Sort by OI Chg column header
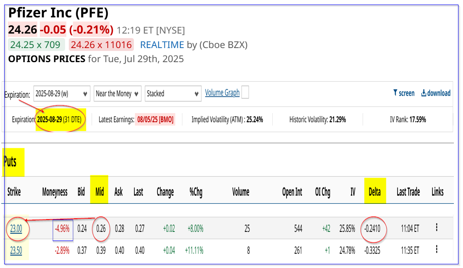 (x=322, y=192)
